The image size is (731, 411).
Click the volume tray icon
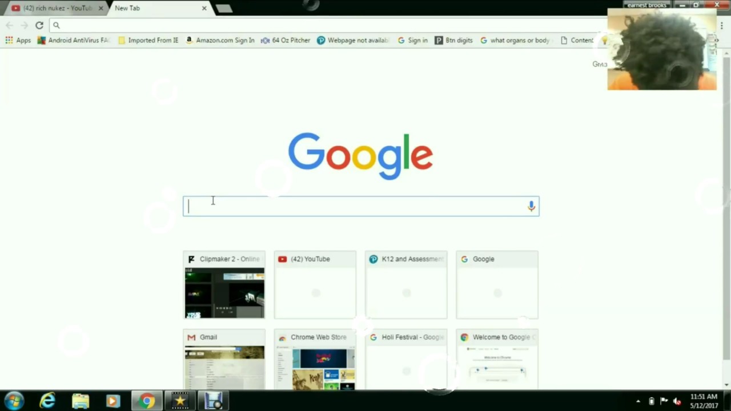677,401
